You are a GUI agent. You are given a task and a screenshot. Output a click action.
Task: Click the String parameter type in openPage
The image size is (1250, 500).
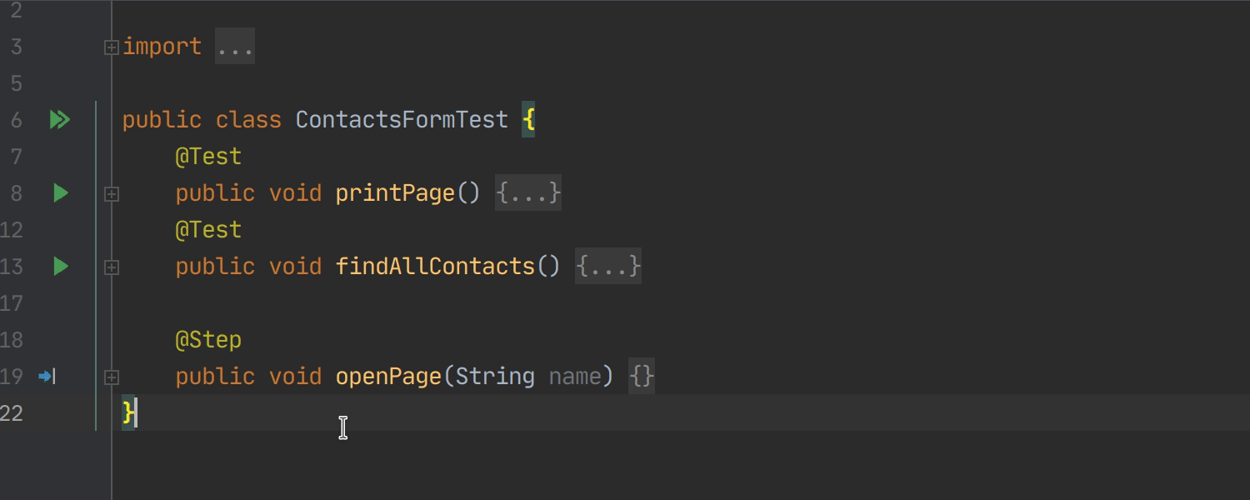(x=495, y=377)
